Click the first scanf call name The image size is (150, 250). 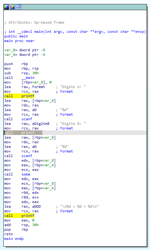27,119
